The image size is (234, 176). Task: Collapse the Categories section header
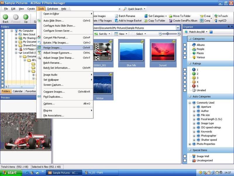point(190,39)
